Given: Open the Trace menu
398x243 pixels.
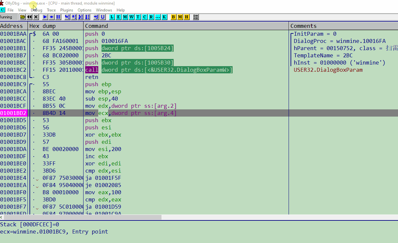Looking at the screenshot, I should click(x=51, y=10).
